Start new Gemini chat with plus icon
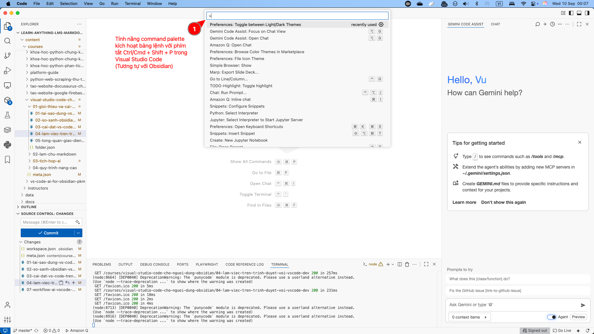Screen dimensions: 594x334 click(x=545, y=24)
